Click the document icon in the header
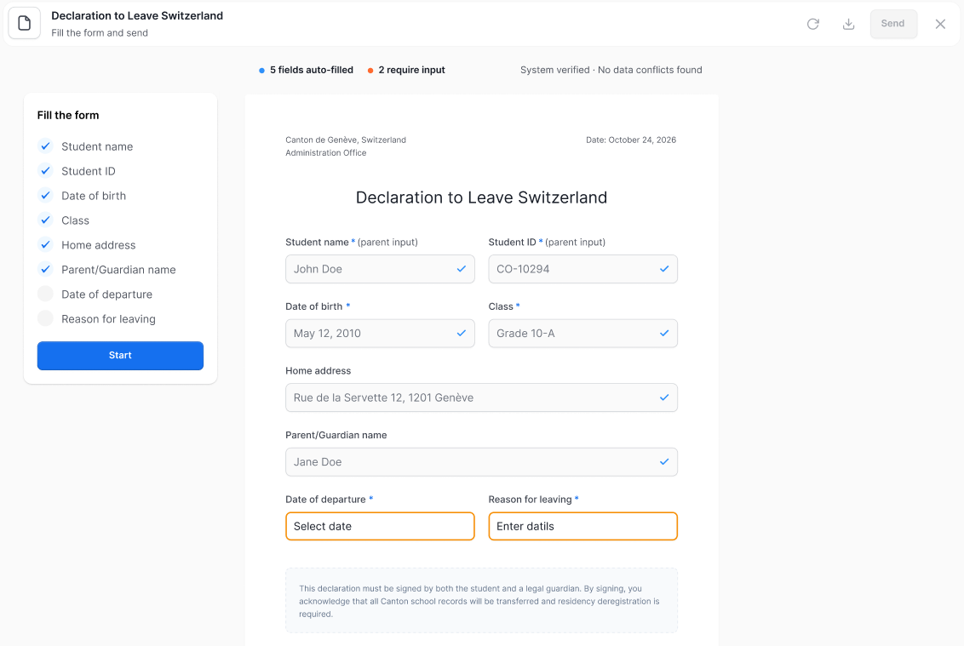This screenshot has height=646, width=964. click(x=25, y=23)
